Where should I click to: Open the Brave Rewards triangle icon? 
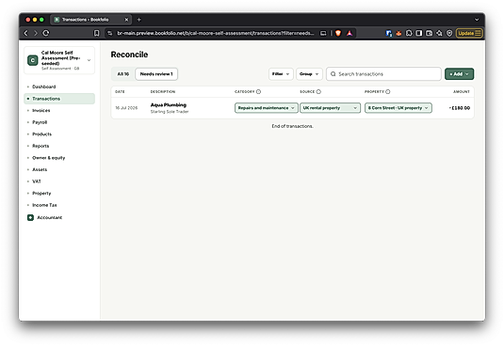(x=350, y=33)
